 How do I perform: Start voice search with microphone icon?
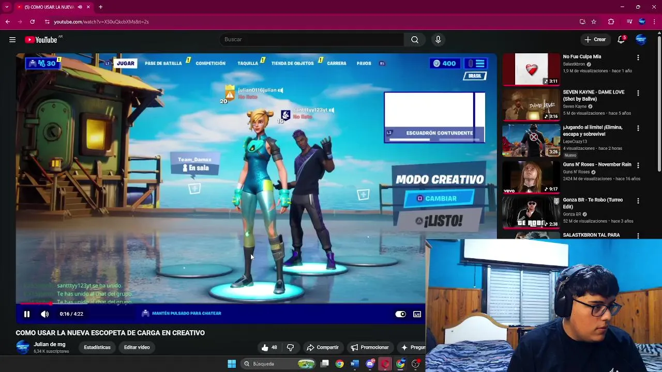[438, 40]
